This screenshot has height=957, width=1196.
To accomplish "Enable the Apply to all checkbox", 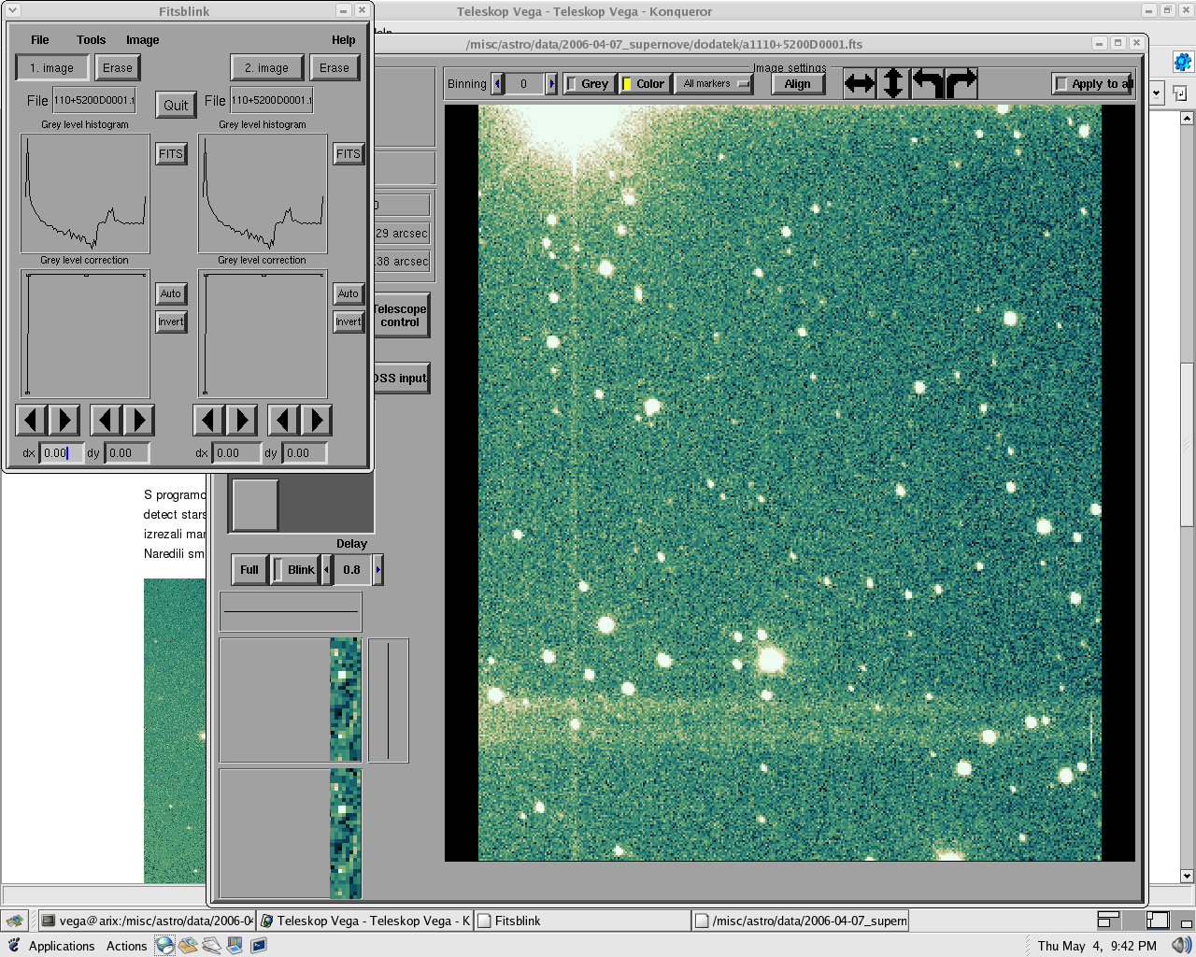I will point(1092,83).
